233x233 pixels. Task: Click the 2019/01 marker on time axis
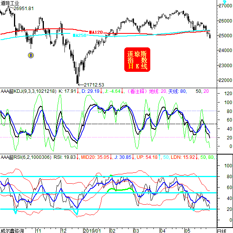click(92, 231)
